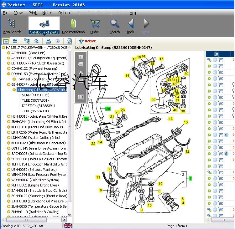
Task: Collapse GBHH0247 Lubricating Oil Sump node
Action: 9,84
